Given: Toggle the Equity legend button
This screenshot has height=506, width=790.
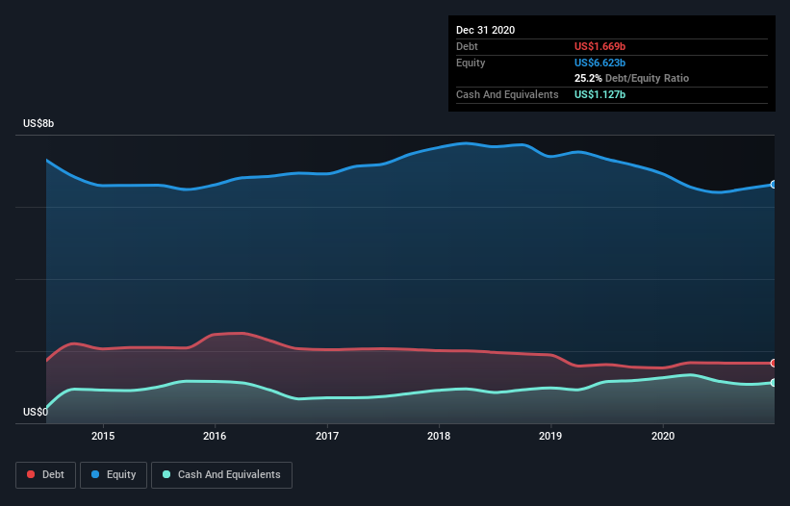Looking at the screenshot, I should (x=114, y=475).
